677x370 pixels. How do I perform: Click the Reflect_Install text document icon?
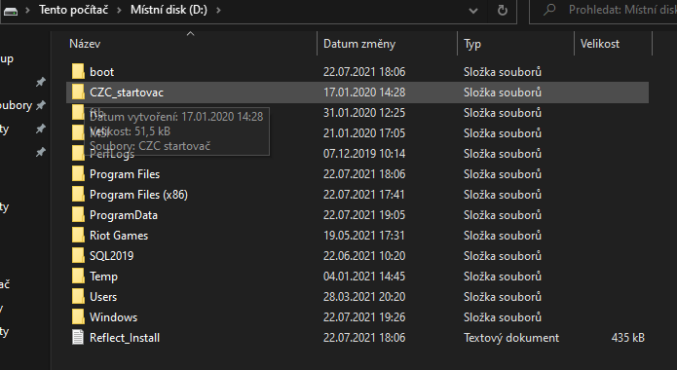pyautogui.click(x=78, y=337)
